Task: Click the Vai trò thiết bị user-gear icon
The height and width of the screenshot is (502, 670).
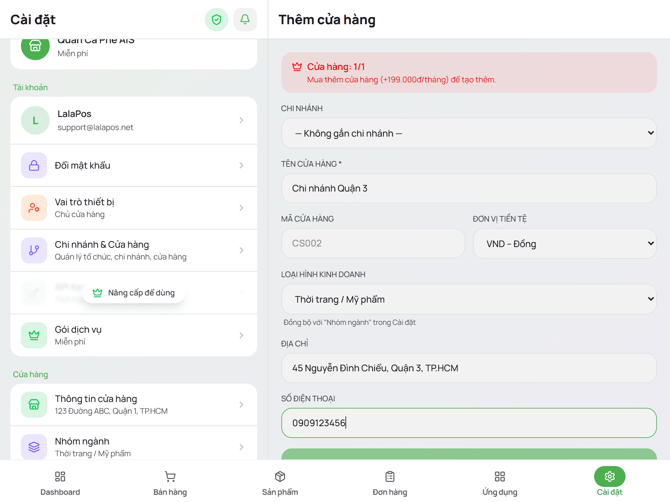Action: tap(34, 208)
